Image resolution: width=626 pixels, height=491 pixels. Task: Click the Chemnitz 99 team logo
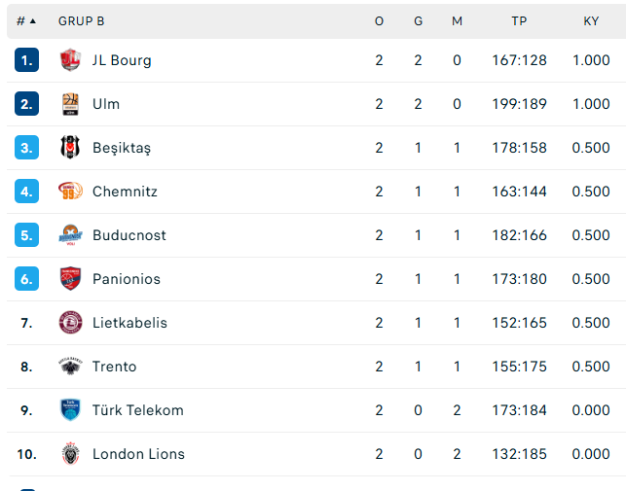pos(70,192)
